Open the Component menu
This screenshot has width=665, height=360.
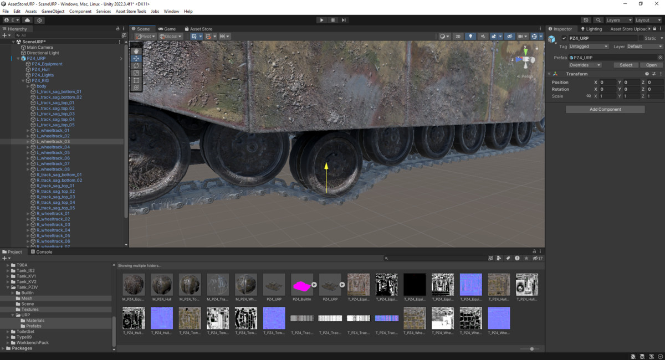click(80, 11)
